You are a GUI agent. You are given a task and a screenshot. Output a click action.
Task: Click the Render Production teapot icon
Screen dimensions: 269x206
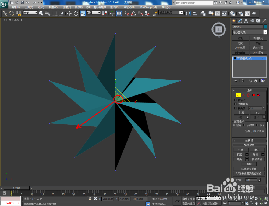coord(254,13)
